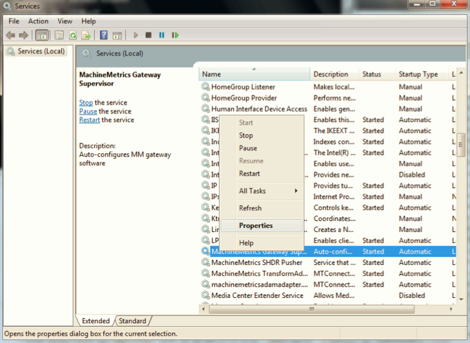
Task: Choose Pause in the context menu
Action: click(x=262, y=148)
